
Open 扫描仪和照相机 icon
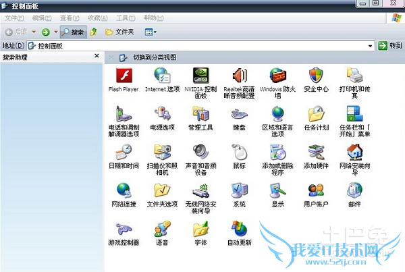click(x=162, y=160)
